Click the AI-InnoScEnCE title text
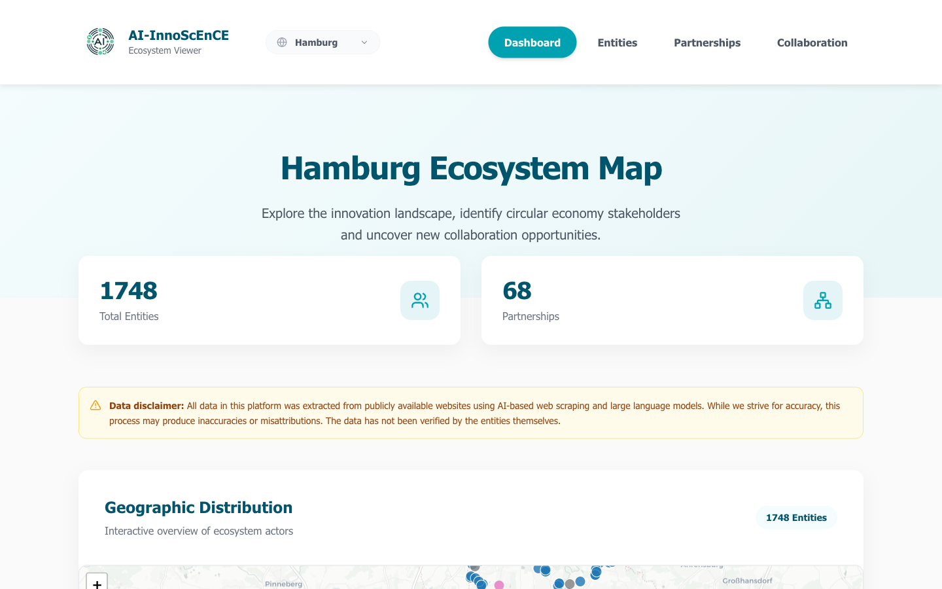 pyautogui.click(x=179, y=35)
